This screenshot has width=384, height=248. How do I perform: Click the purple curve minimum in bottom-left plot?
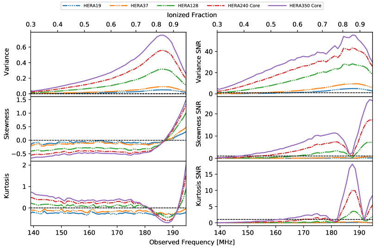point(166,223)
